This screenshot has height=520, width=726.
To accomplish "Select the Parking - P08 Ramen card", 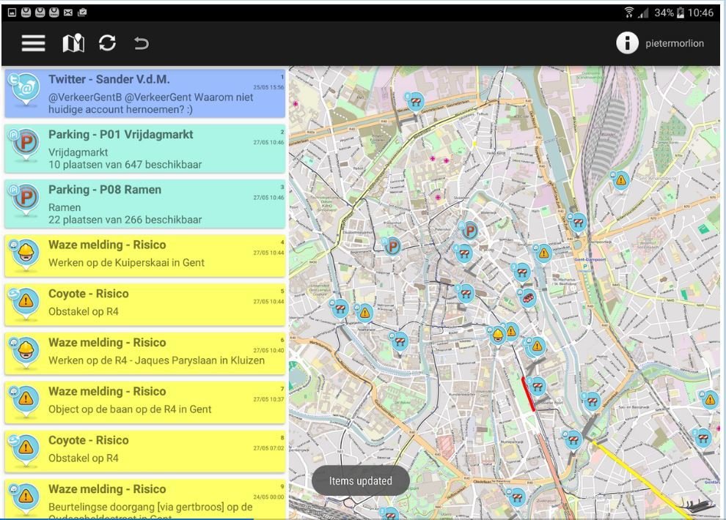I will (144, 204).
